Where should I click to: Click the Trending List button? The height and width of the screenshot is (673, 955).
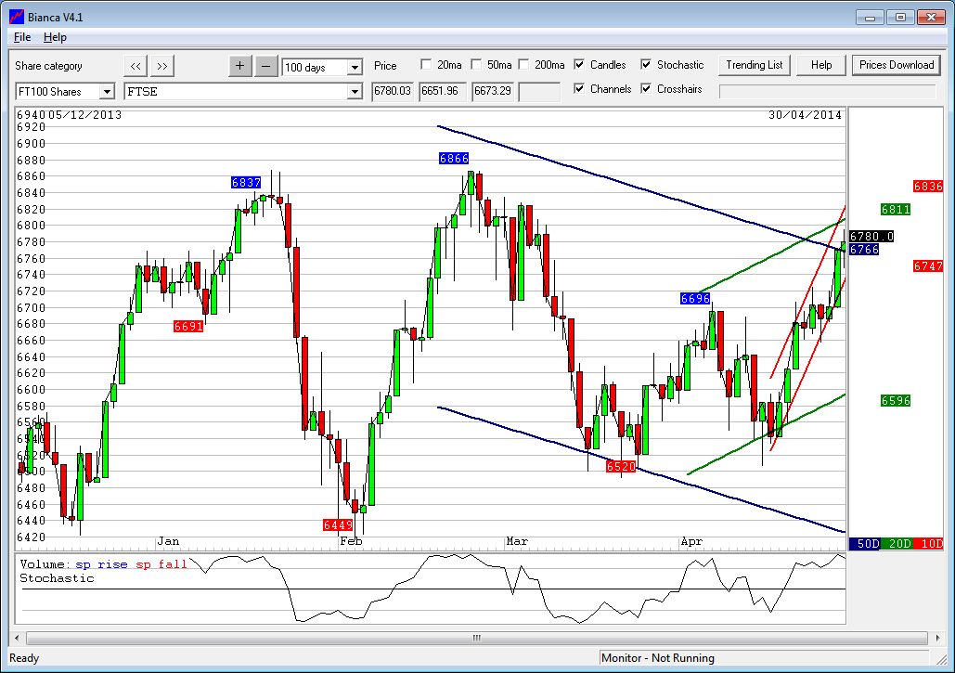(x=755, y=65)
